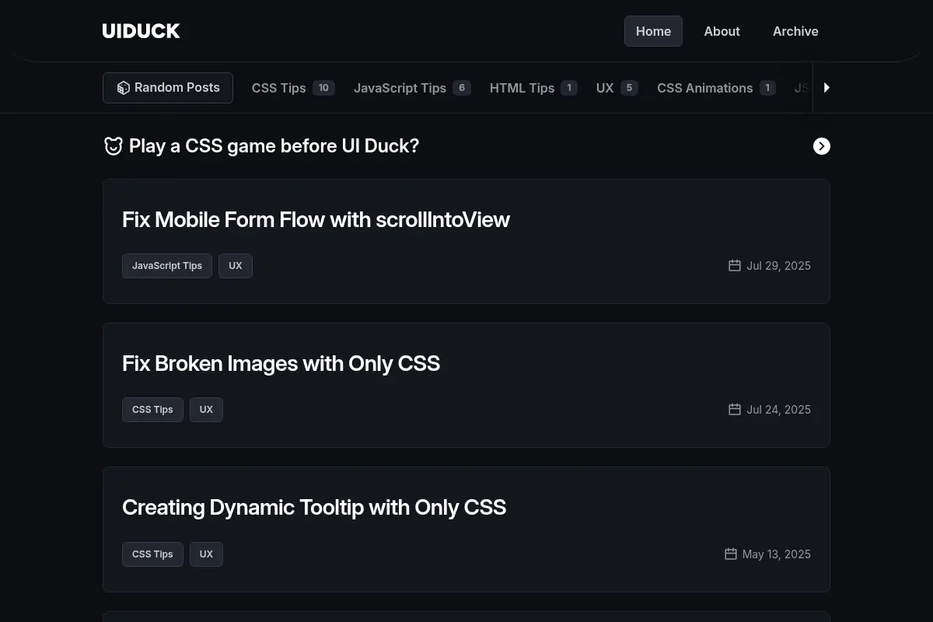Click the count badge 5 beside UX
Image resolution: width=933 pixels, height=622 pixels.
tap(629, 88)
